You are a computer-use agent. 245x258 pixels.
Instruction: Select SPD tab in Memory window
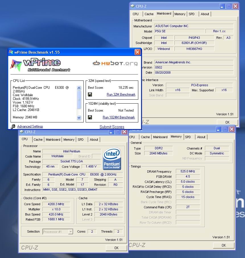pos(188,137)
